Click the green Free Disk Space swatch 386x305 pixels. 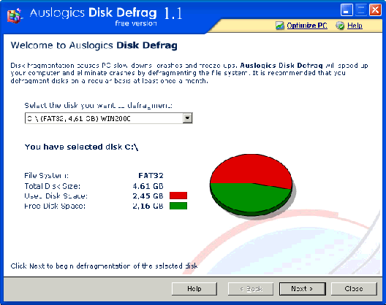178,206
